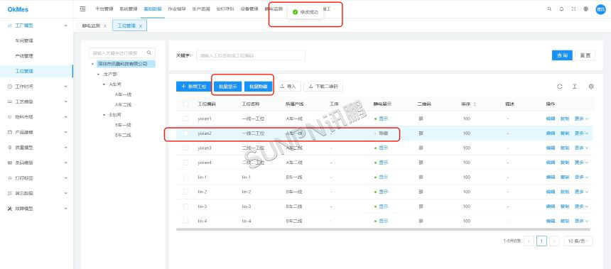Open table column settings gear

591,87
